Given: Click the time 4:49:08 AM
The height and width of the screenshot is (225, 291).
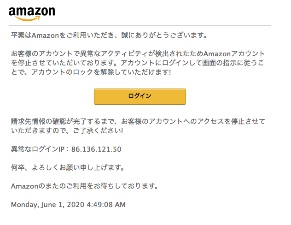Looking at the screenshot, I should [106, 205].
